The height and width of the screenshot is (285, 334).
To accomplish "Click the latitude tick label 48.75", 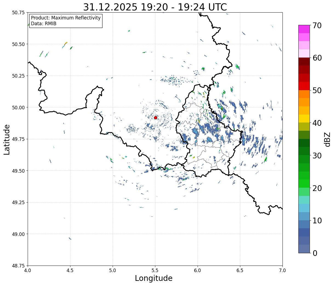I will pos(18,266).
